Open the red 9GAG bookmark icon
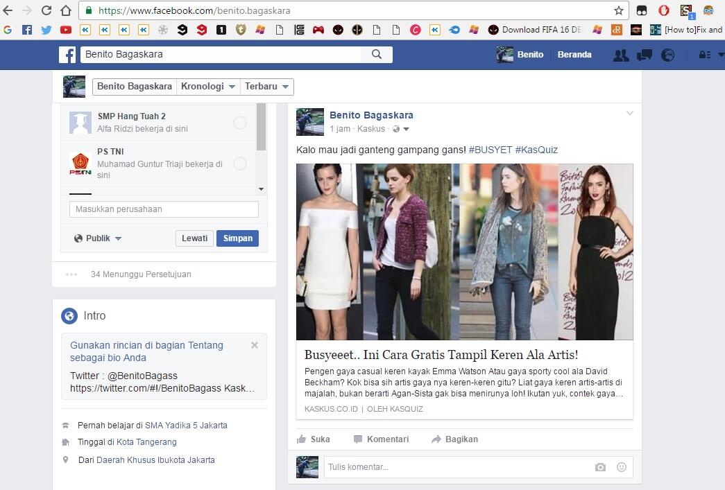 [x=202, y=30]
